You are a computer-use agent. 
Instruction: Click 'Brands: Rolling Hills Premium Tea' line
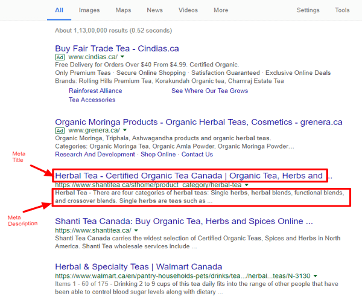(170, 81)
